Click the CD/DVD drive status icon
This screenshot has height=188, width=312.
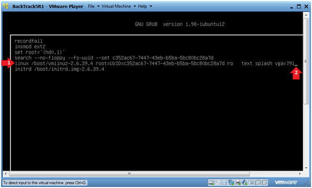[218, 182]
